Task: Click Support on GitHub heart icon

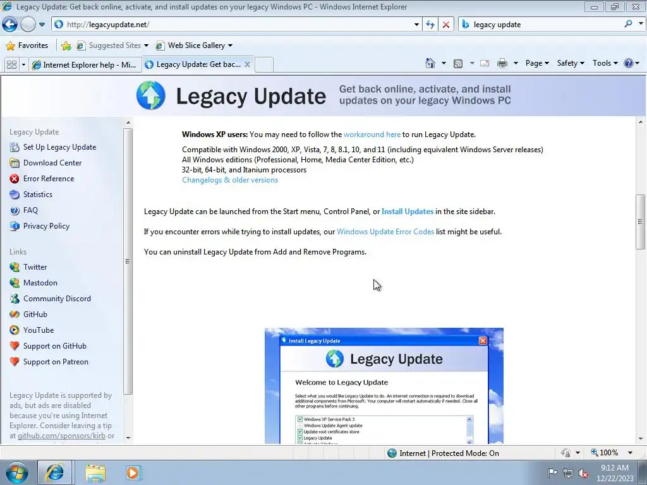Action: (x=15, y=346)
